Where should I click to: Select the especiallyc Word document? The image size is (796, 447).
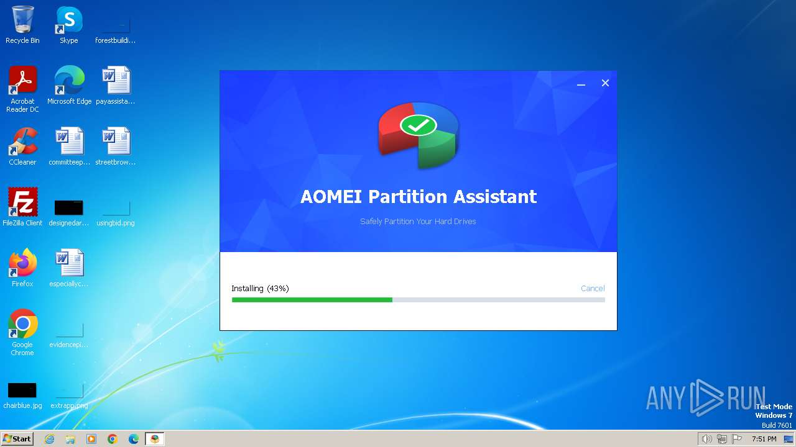click(69, 268)
